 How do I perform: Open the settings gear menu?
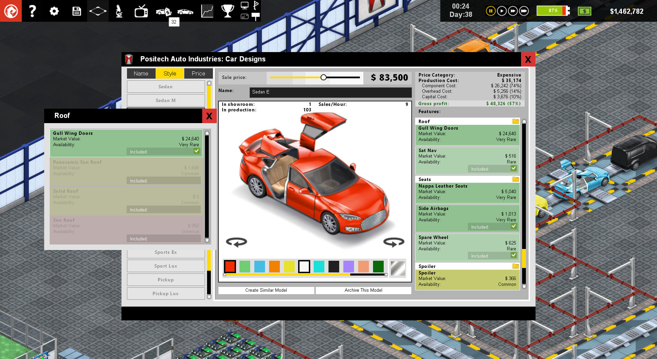coord(54,11)
